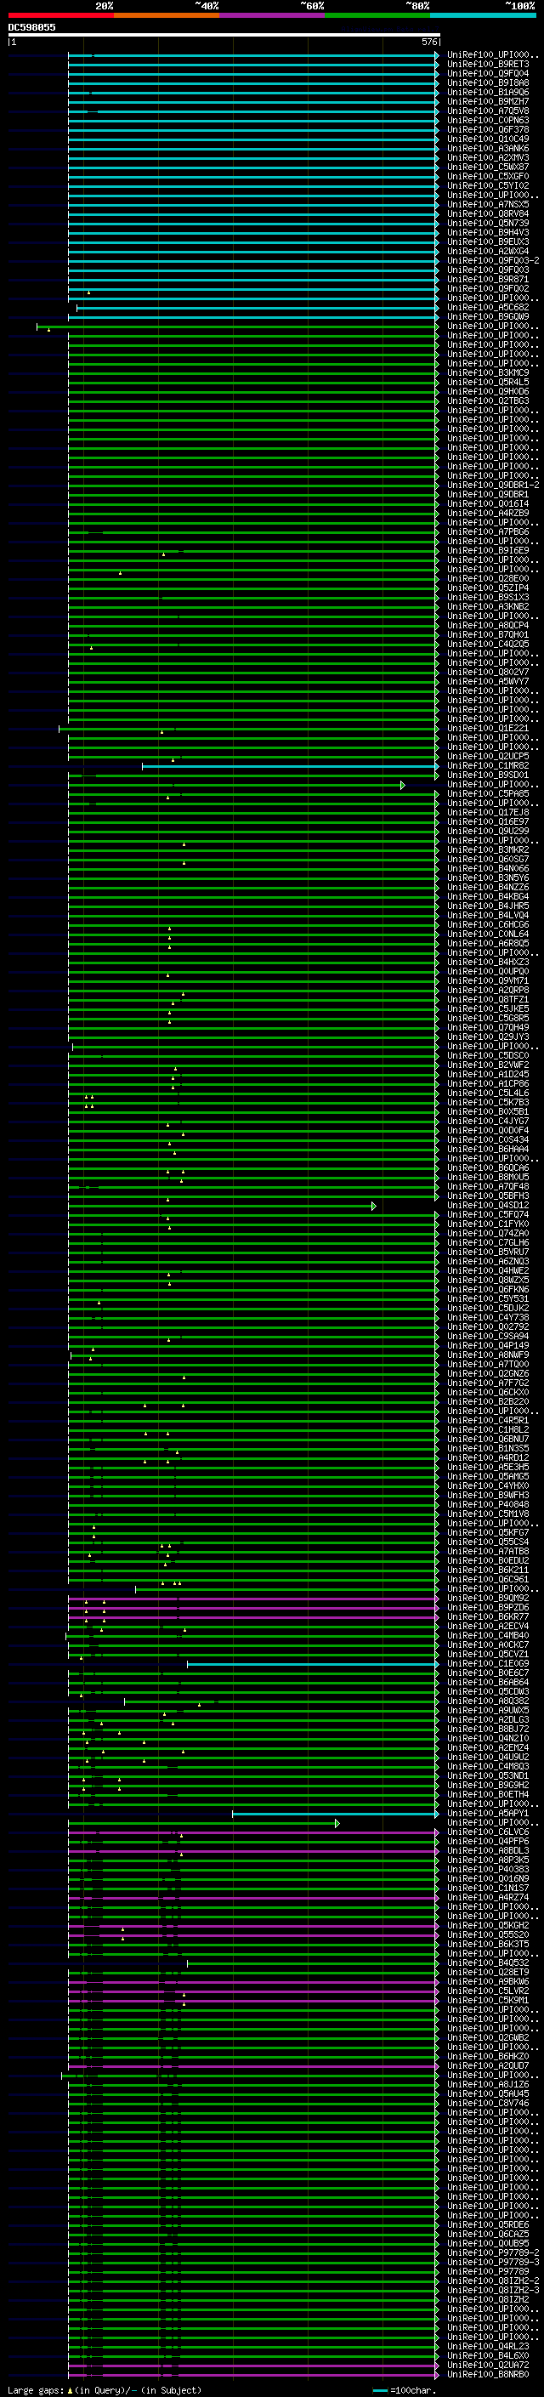Image resolution: width=544 pixels, height=2397 pixels.
Task: Select hit UniRef100_Q5AU45
Action: [488, 2093]
